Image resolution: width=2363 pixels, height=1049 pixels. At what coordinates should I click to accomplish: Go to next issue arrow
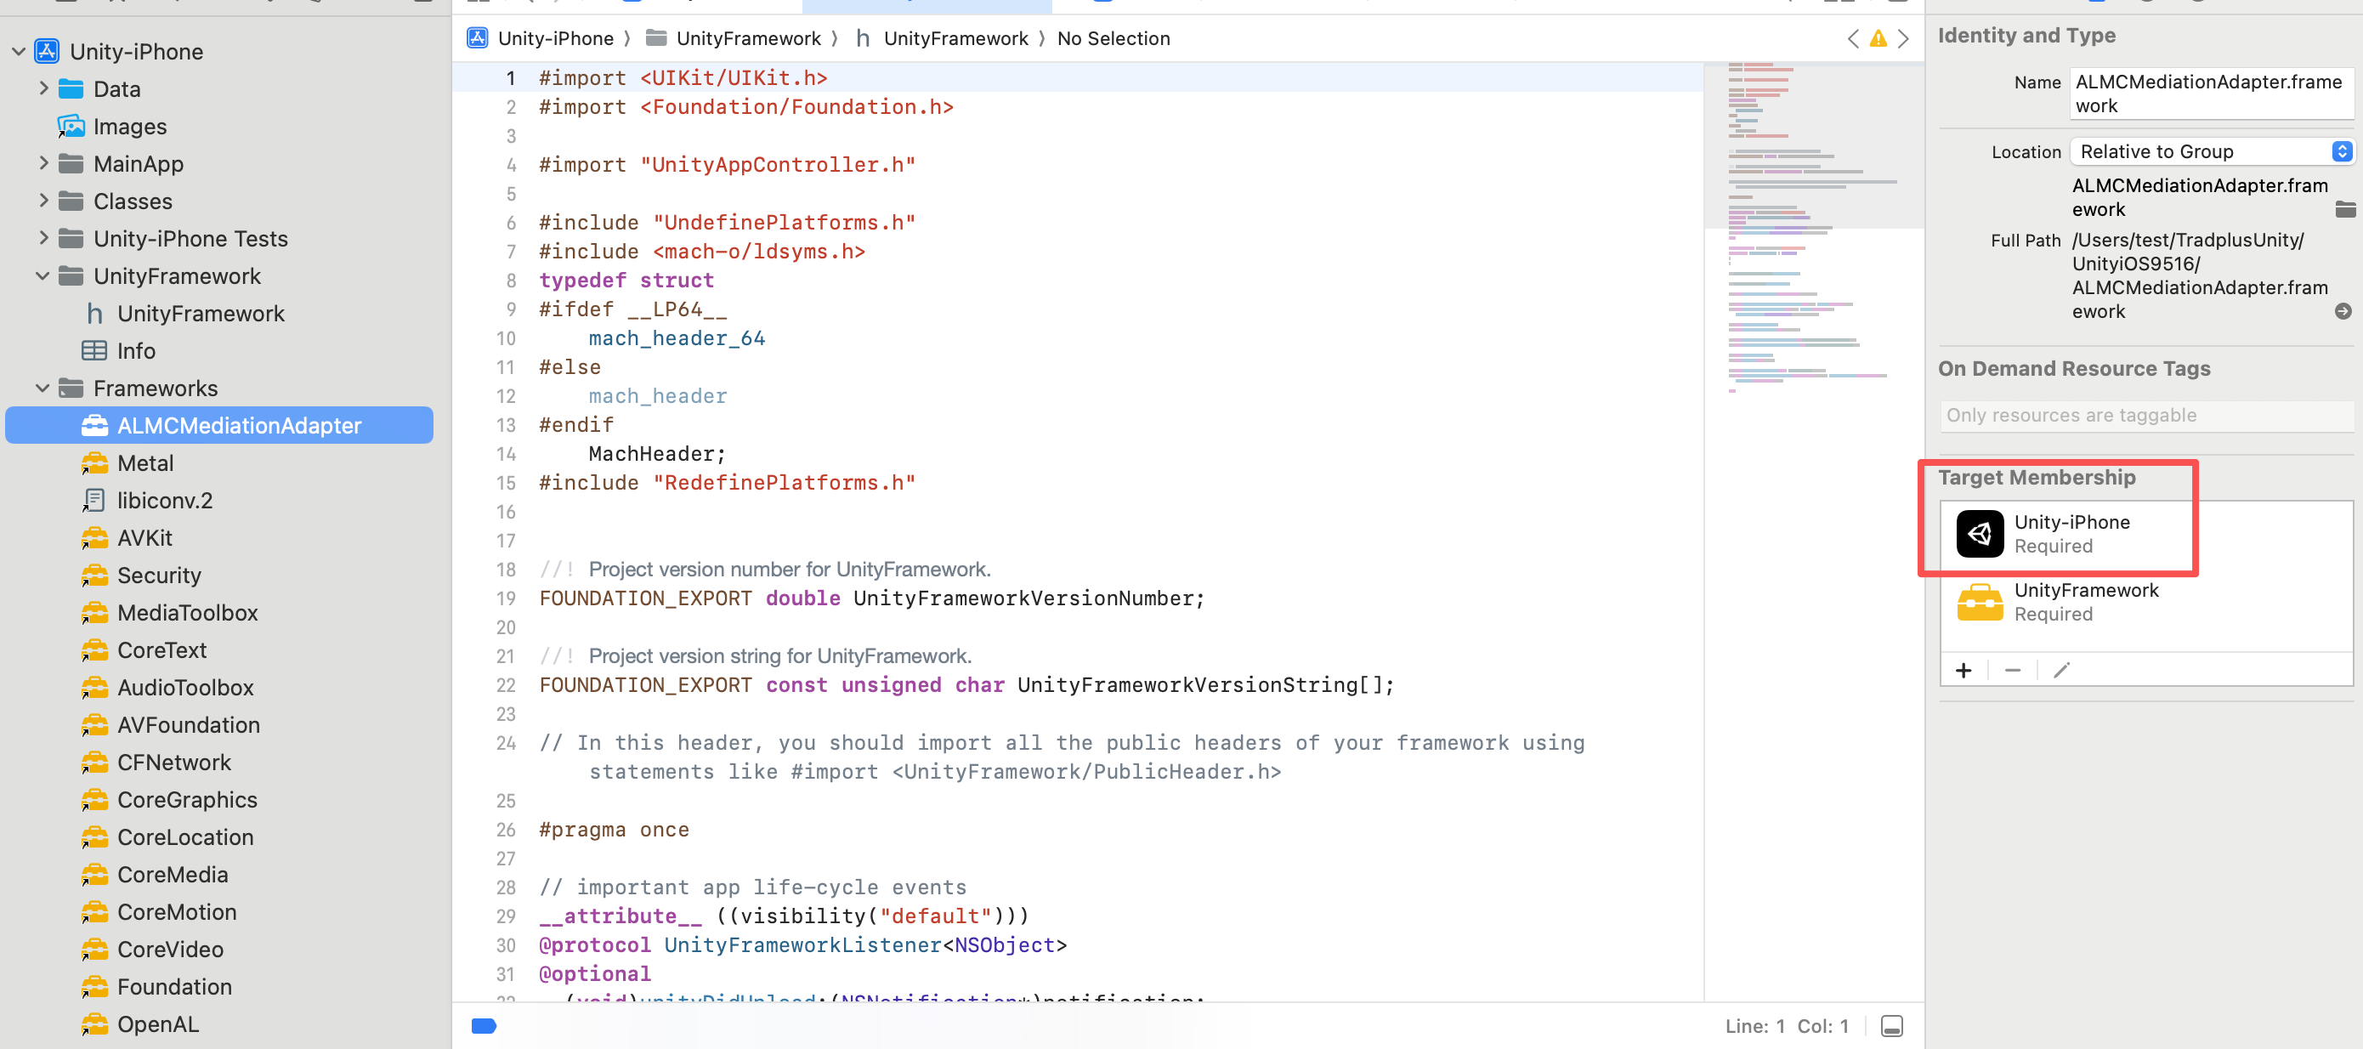tap(1903, 37)
